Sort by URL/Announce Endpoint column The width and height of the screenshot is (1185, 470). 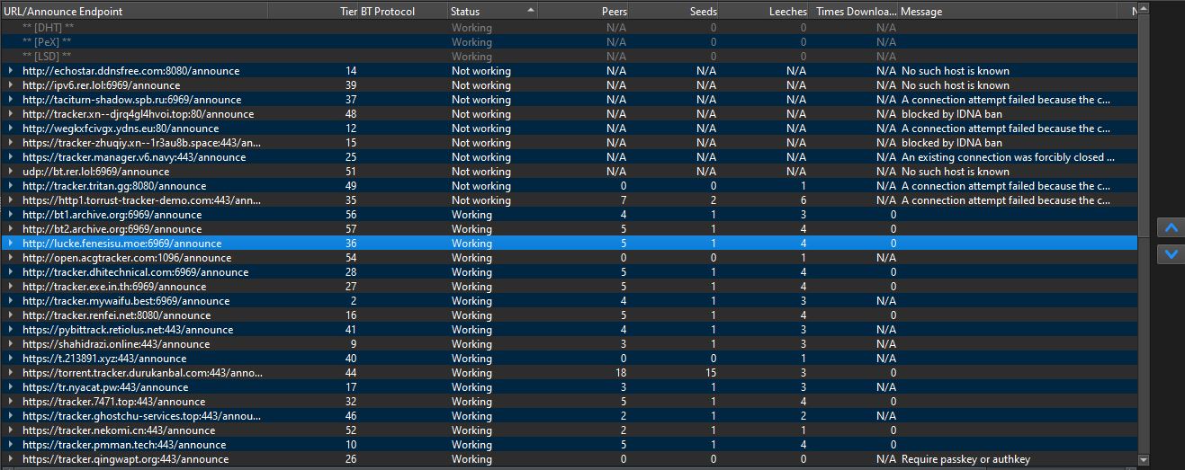click(135, 12)
